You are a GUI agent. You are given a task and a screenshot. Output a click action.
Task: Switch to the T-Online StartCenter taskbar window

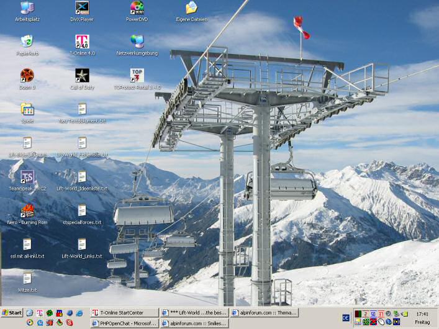(x=124, y=313)
